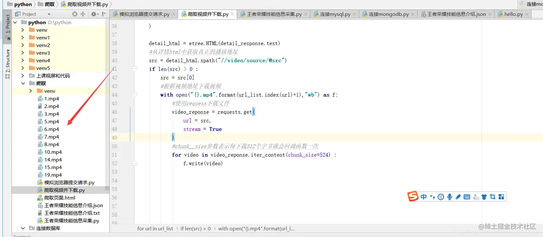The width and height of the screenshot is (543, 237).
Task: Select 爬取页面.html in project tree
Action: pyautogui.click(x=60, y=198)
